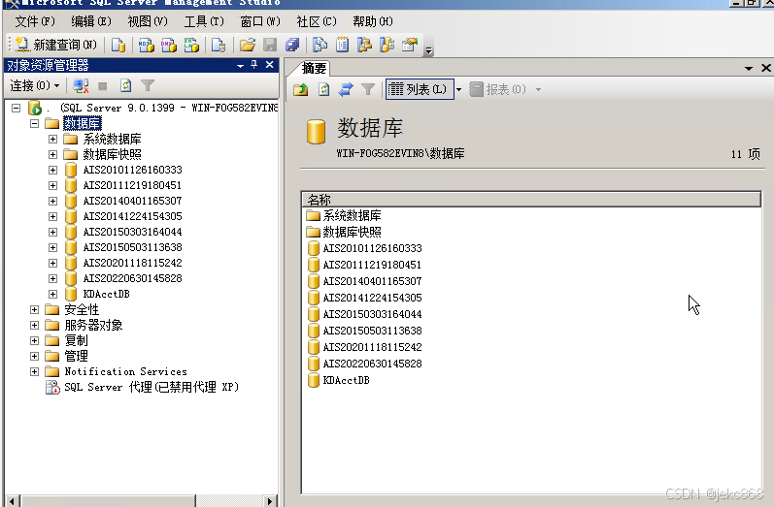This screenshot has width=774, height=507.
Task: Open the Registered Servers window icon
Action: coord(320,45)
